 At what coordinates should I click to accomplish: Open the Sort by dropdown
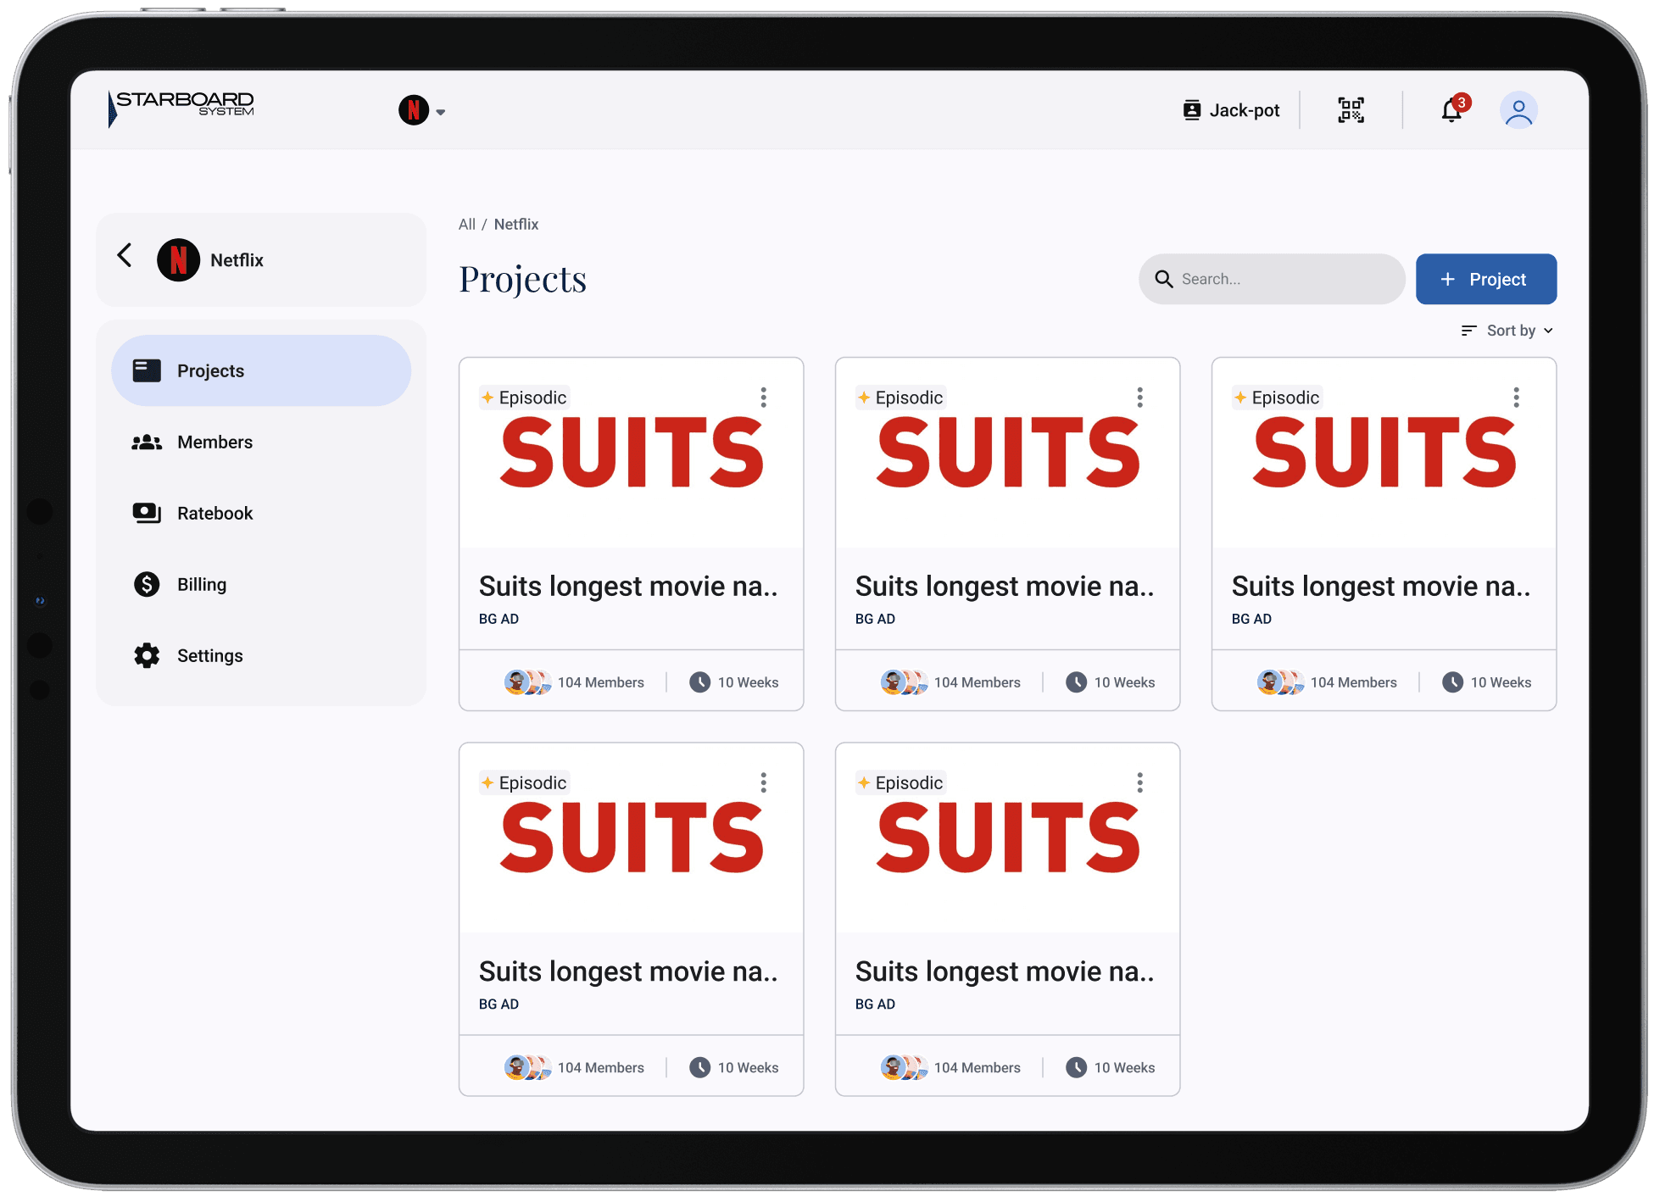(x=1507, y=331)
